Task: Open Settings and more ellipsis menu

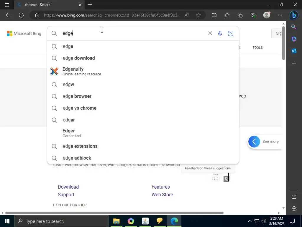Action: 280,15
